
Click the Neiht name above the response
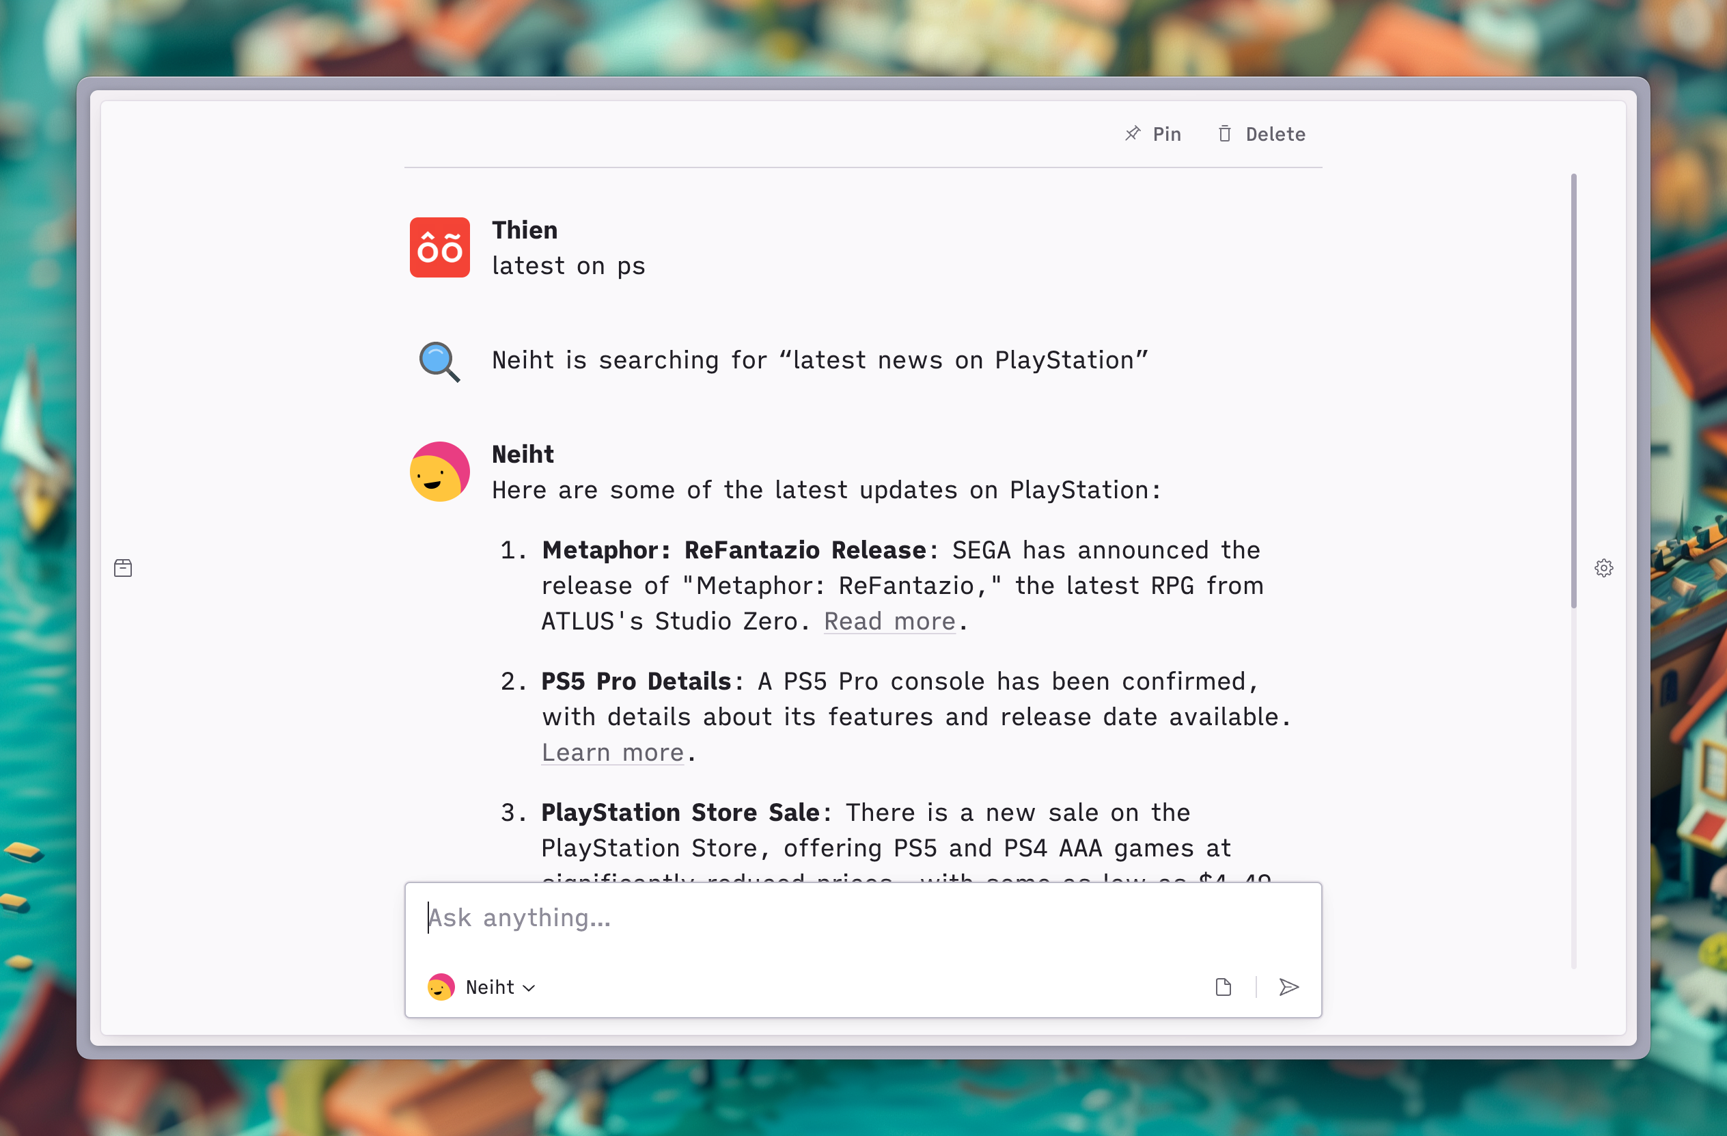coord(523,455)
